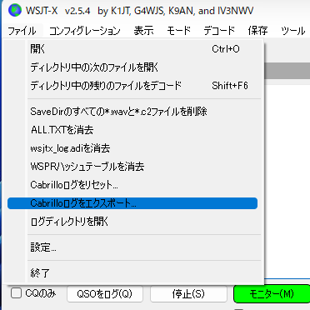Select Cabrilloログをリセット... entry
This screenshot has width=310, height=310.
point(132,185)
